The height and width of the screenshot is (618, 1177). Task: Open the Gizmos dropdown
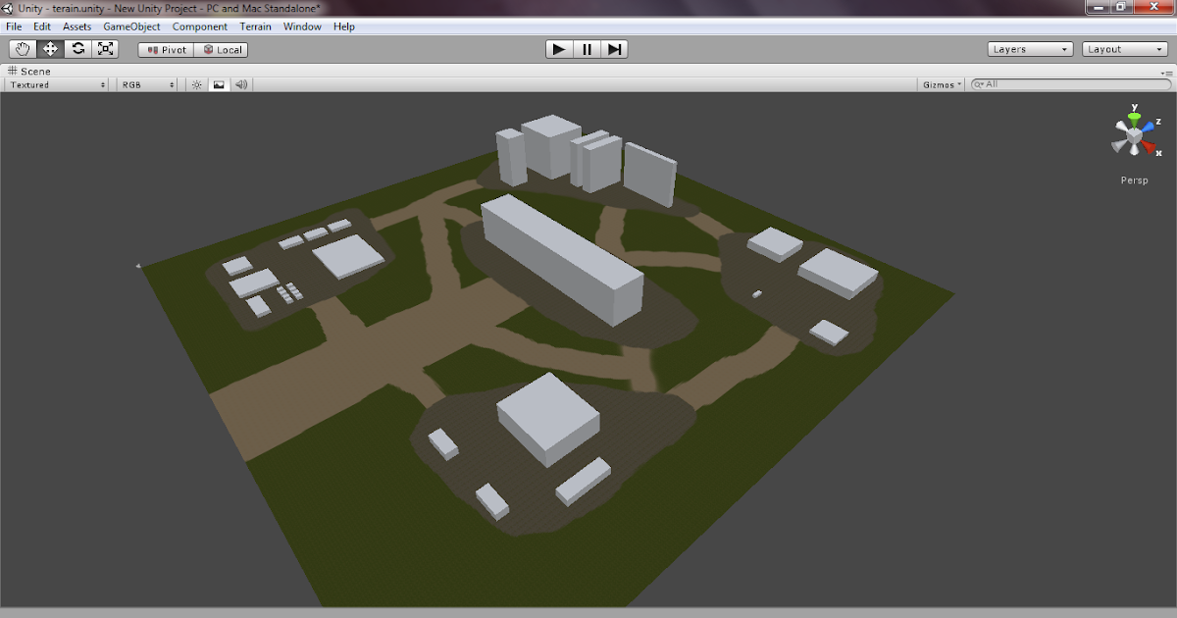coord(943,85)
